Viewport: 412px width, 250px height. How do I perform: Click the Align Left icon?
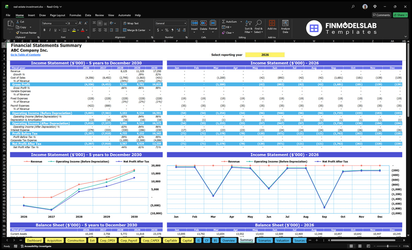tap(94, 30)
